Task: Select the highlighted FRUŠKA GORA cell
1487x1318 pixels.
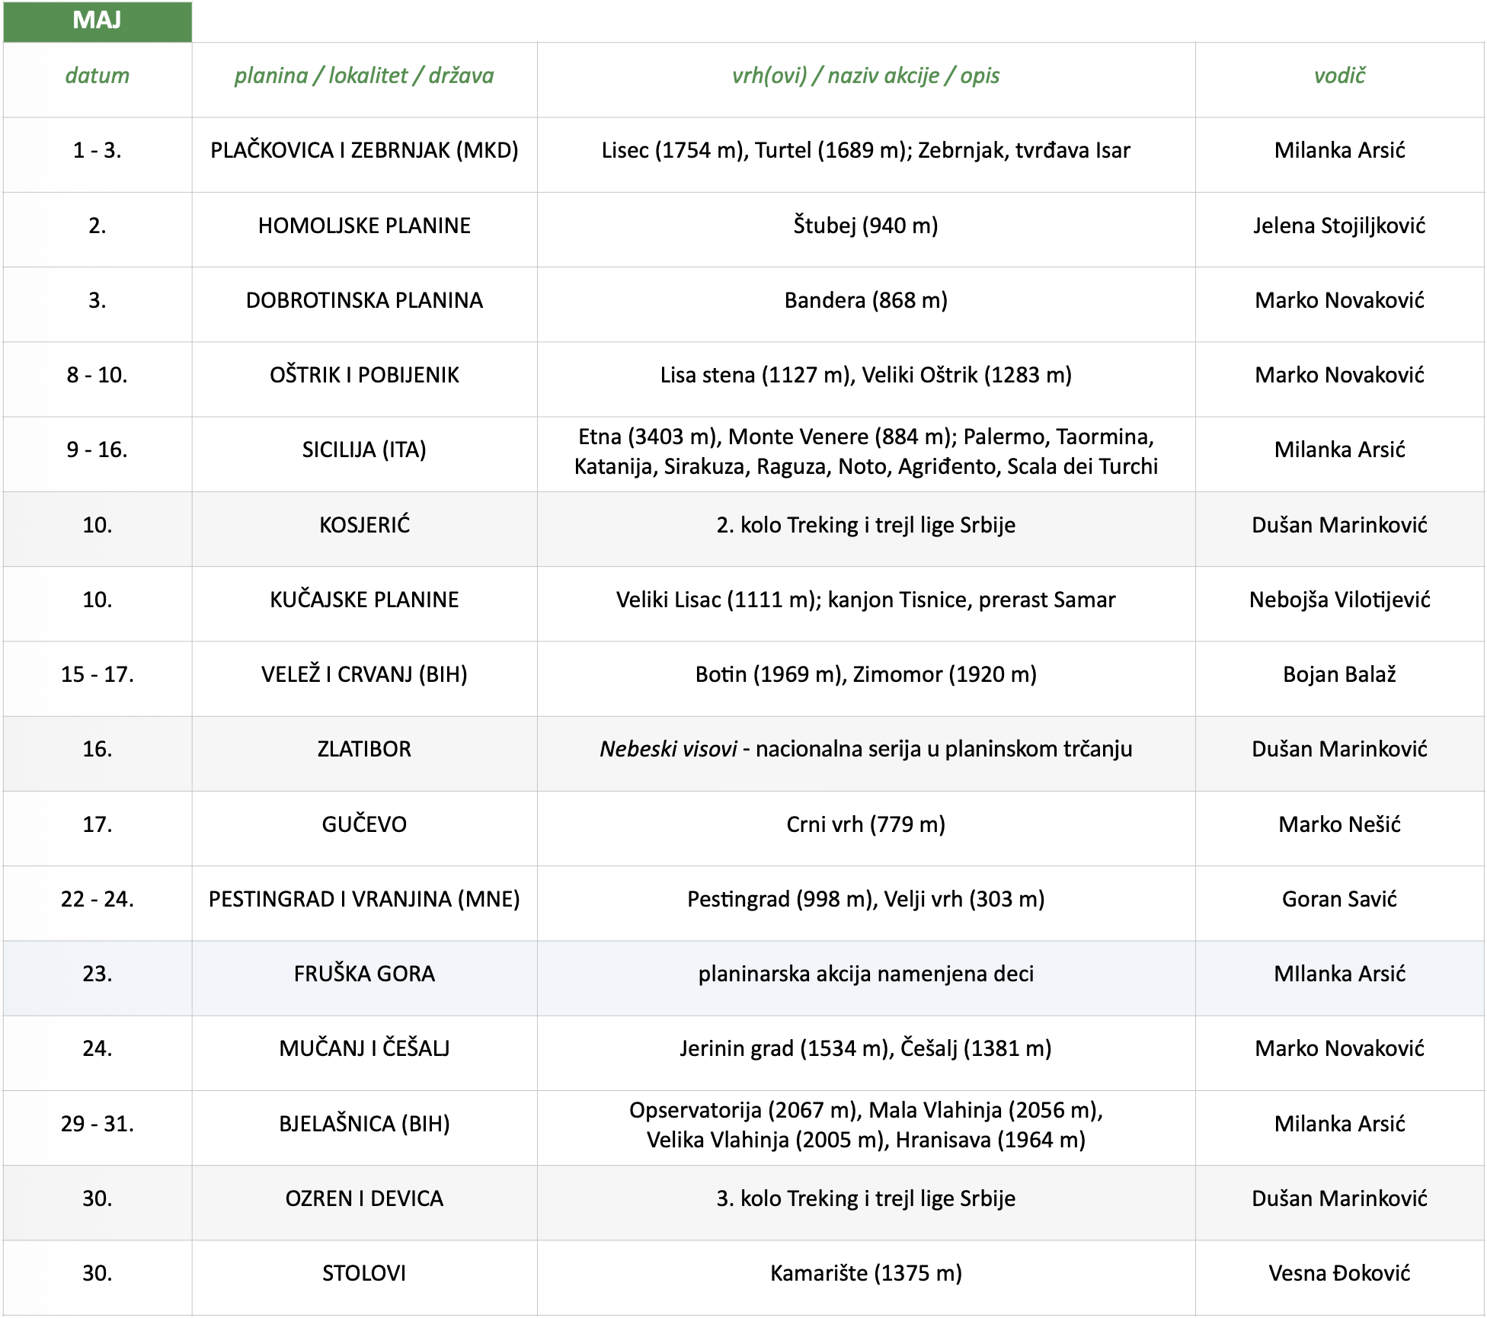Action: [364, 974]
